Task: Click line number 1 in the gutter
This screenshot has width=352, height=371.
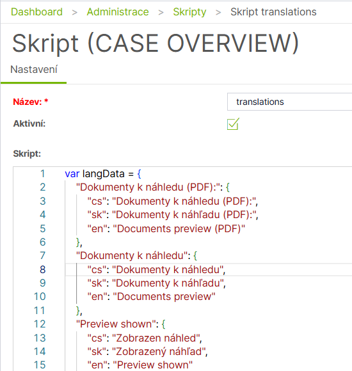Action: point(43,174)
